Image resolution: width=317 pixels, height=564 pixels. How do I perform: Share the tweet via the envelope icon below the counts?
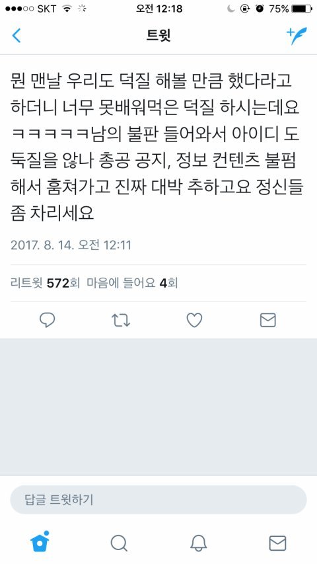point(267,320)
